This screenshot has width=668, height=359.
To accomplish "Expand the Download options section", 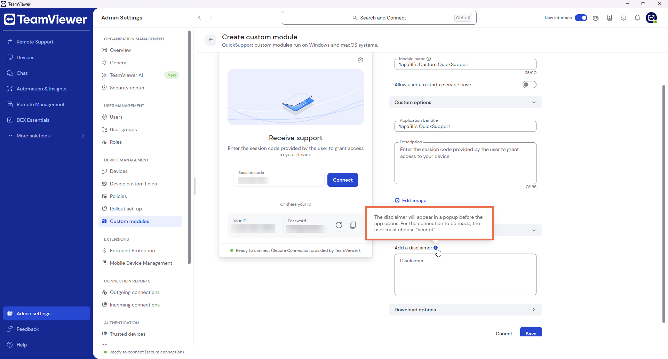I will 465,310.
